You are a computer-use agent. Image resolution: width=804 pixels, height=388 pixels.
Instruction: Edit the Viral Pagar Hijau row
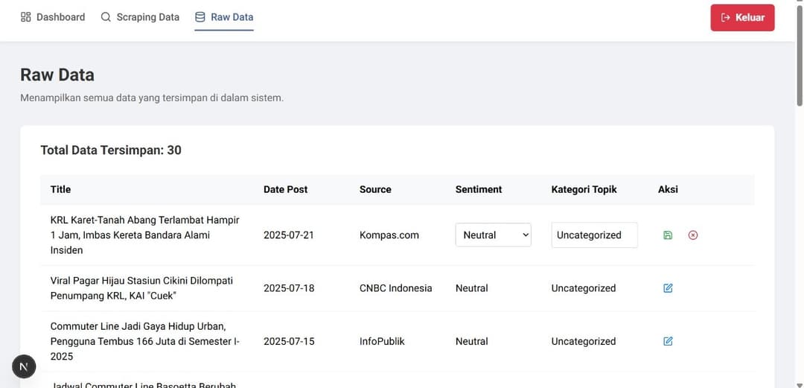(x=668, y=288)
